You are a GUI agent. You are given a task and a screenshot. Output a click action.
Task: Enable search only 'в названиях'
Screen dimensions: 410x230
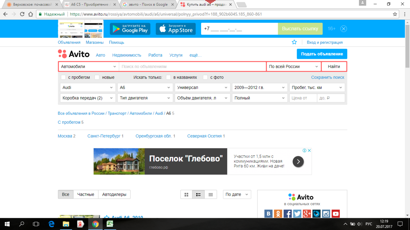pos(168,77)
